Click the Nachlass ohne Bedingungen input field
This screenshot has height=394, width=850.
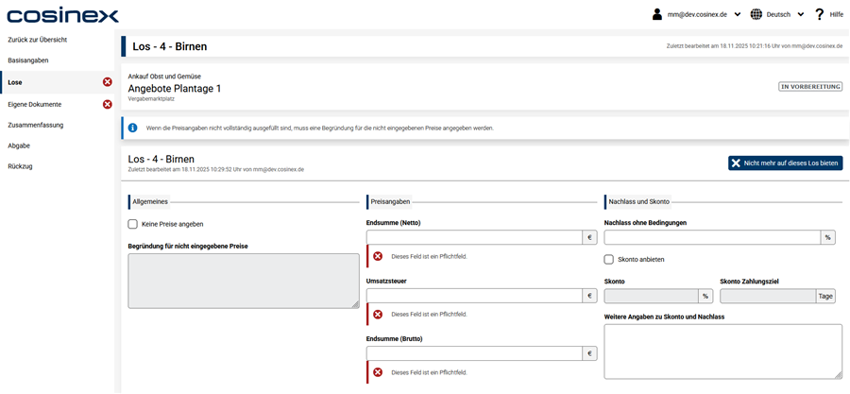712,238
